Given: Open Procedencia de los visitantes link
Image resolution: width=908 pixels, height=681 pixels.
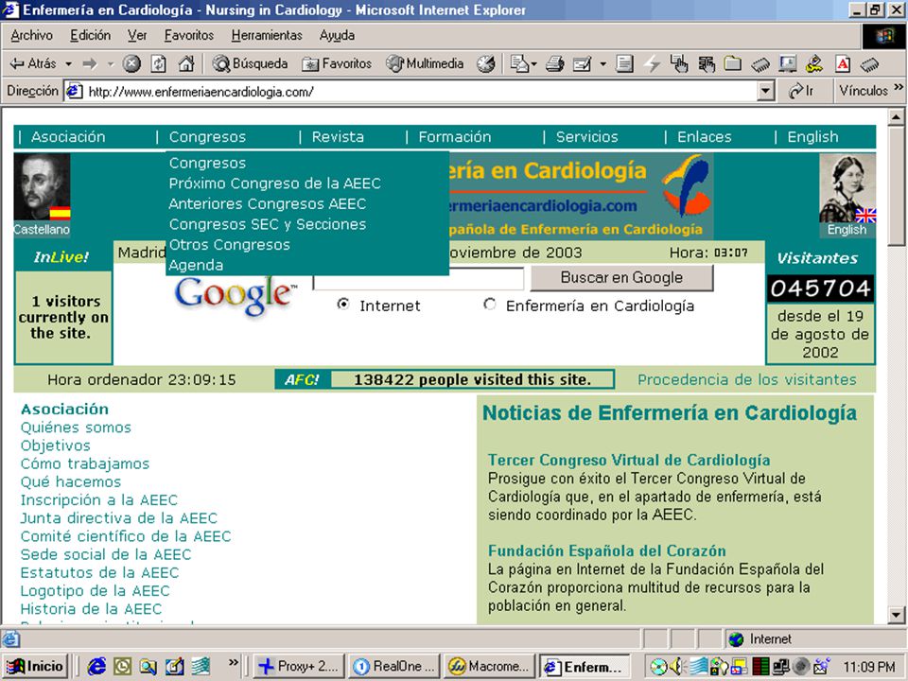Looking at the screenshot, I should pyautogui.click(x=747, y=380).
